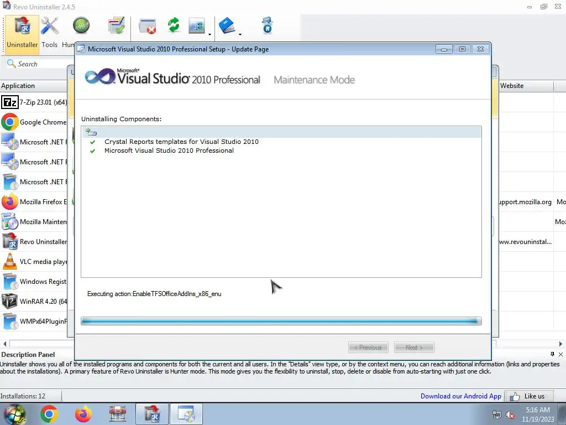Expand the Help book dropdown arrow

coord(240,35)
